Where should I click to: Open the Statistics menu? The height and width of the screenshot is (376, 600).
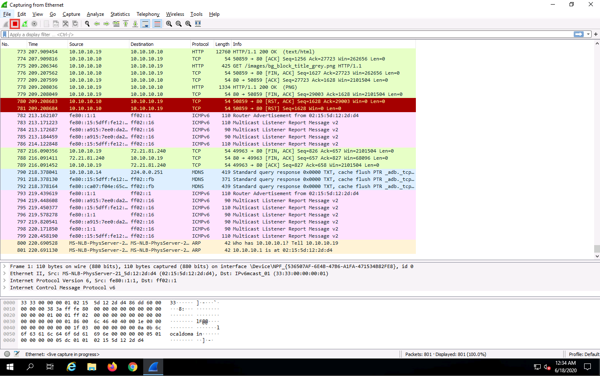click(120, 14)
